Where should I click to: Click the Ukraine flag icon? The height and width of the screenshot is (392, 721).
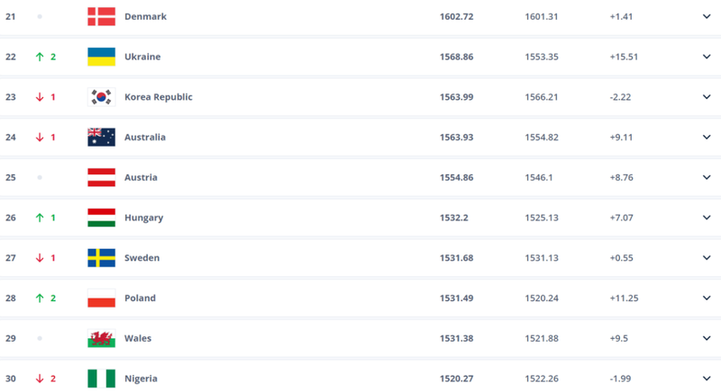pos(101,57)
